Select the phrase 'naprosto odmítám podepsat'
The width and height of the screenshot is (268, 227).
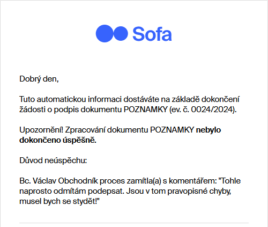(x=71, y=192)
